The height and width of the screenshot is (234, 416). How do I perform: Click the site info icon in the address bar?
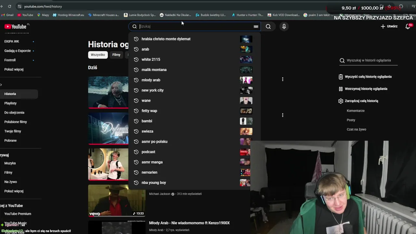click(19, 6)
